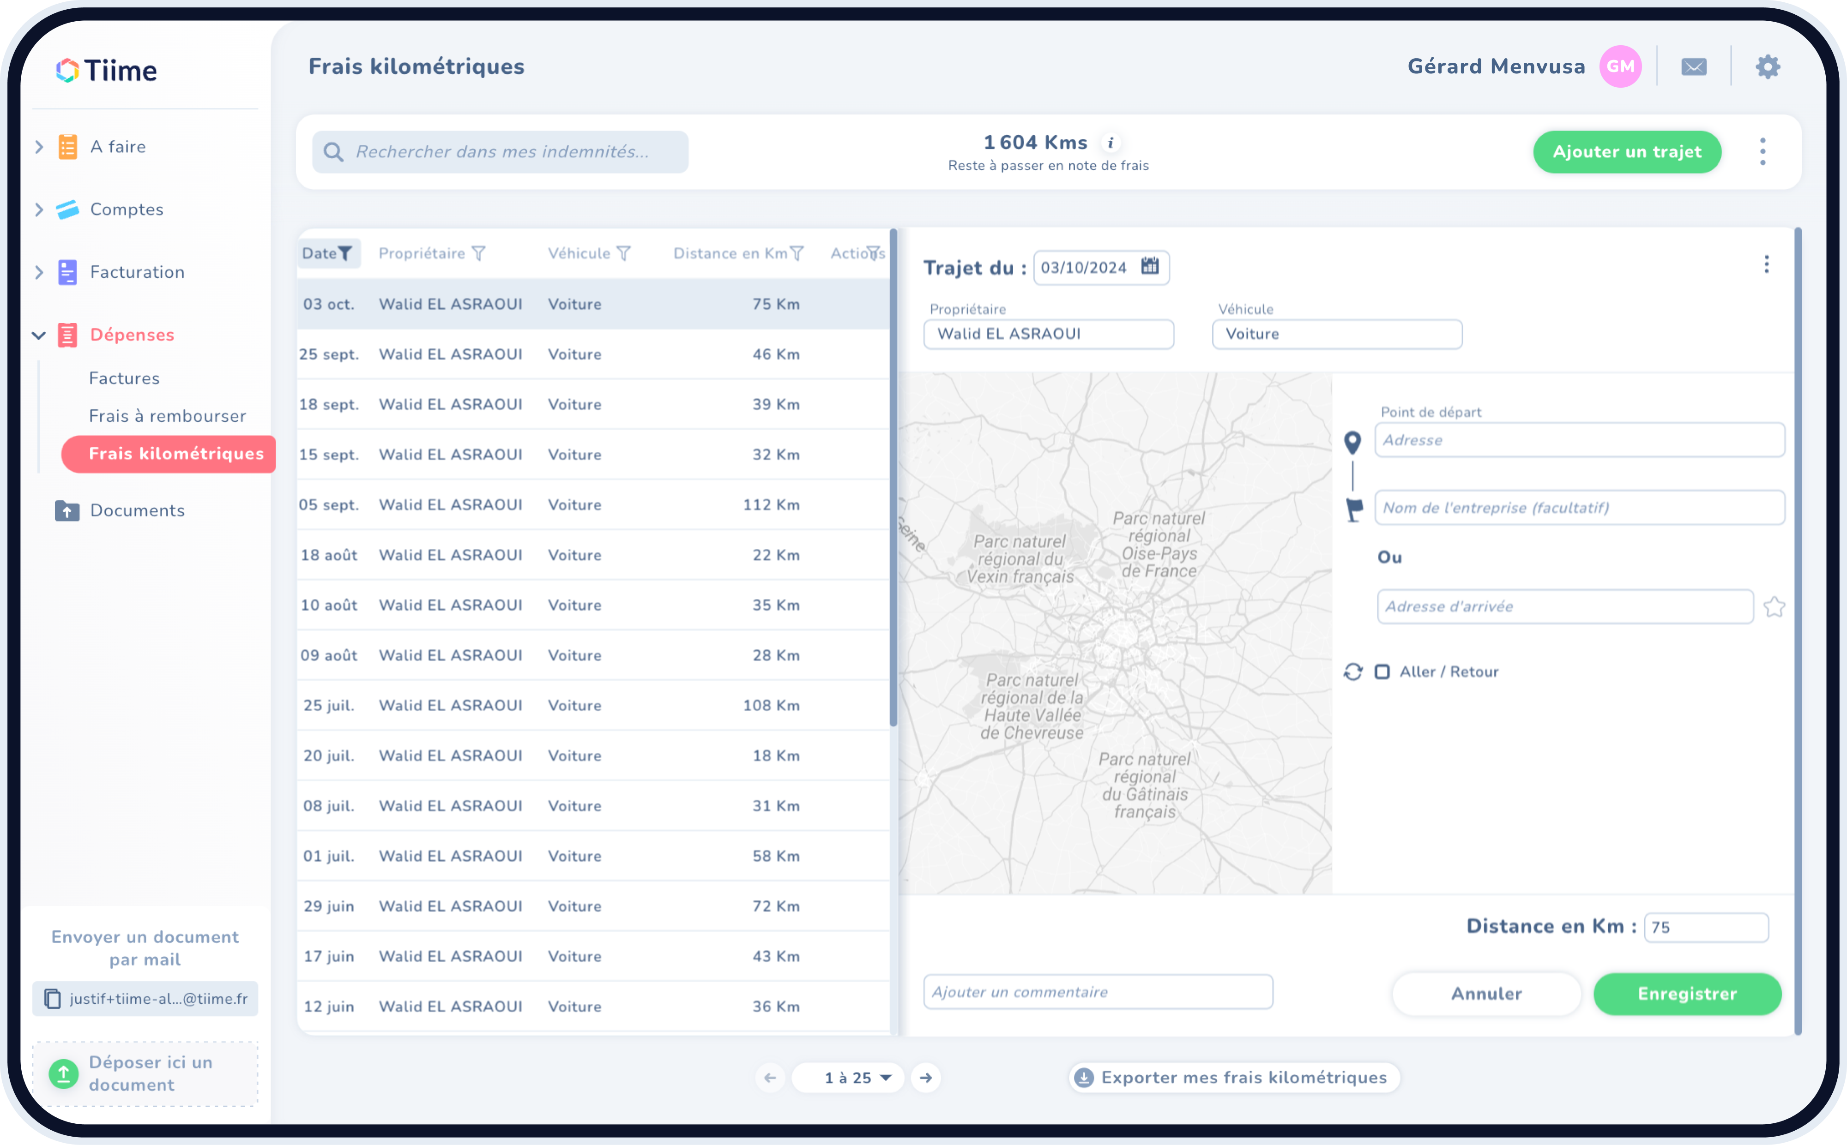Click the Point de départ Adresse field
Viewport: 1847px width, 1145px height.
click(x=1579, y=440)
